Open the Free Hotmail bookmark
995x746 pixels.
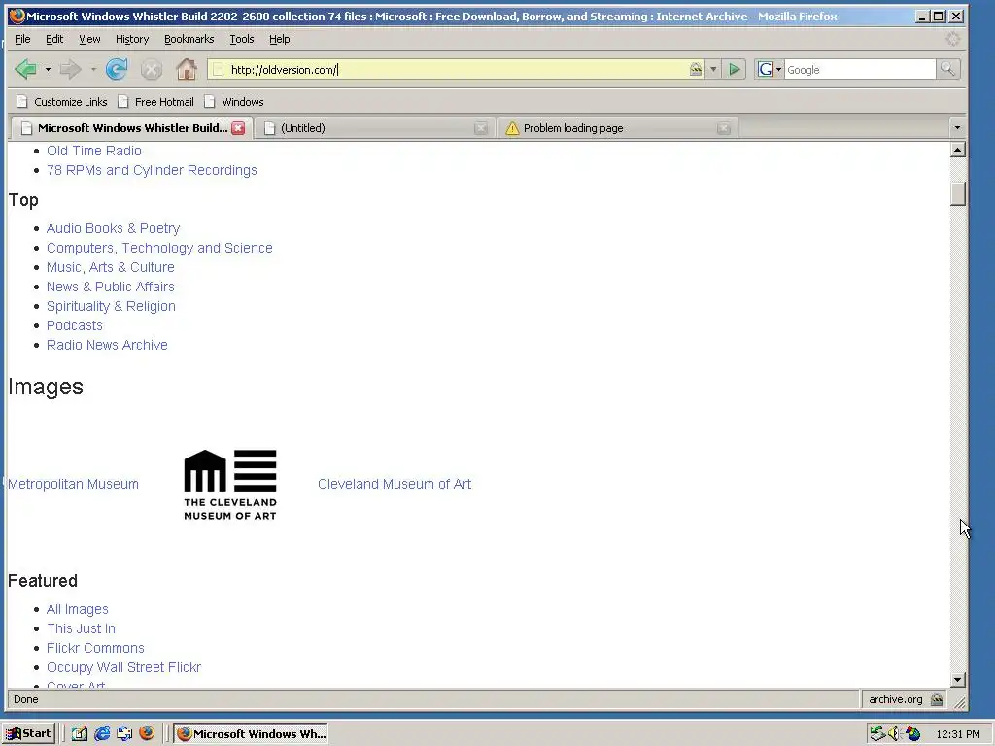click(x=156, y=101)
